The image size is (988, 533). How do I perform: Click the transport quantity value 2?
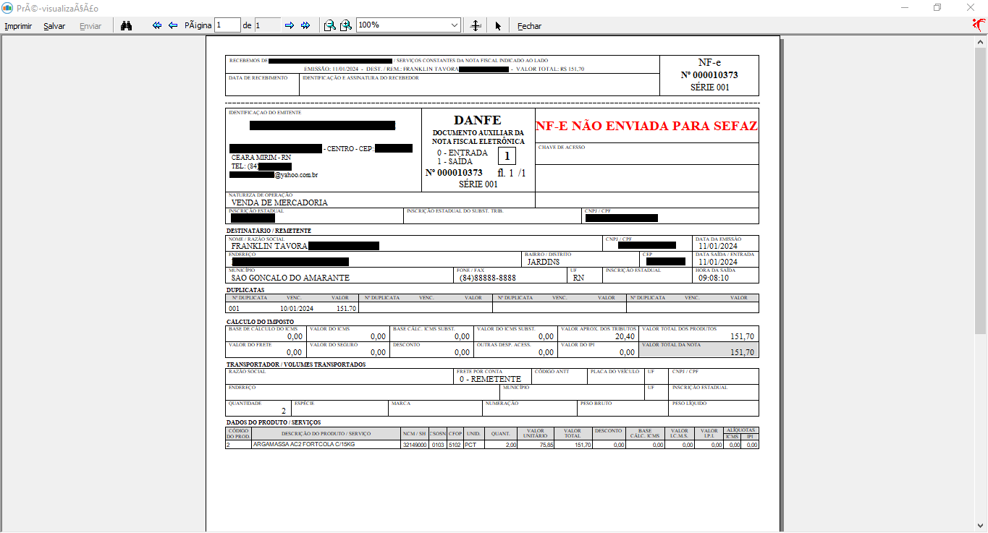[284, 411]
